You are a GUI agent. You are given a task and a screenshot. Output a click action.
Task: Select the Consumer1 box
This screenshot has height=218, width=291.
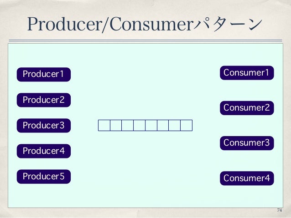[247, 73]
